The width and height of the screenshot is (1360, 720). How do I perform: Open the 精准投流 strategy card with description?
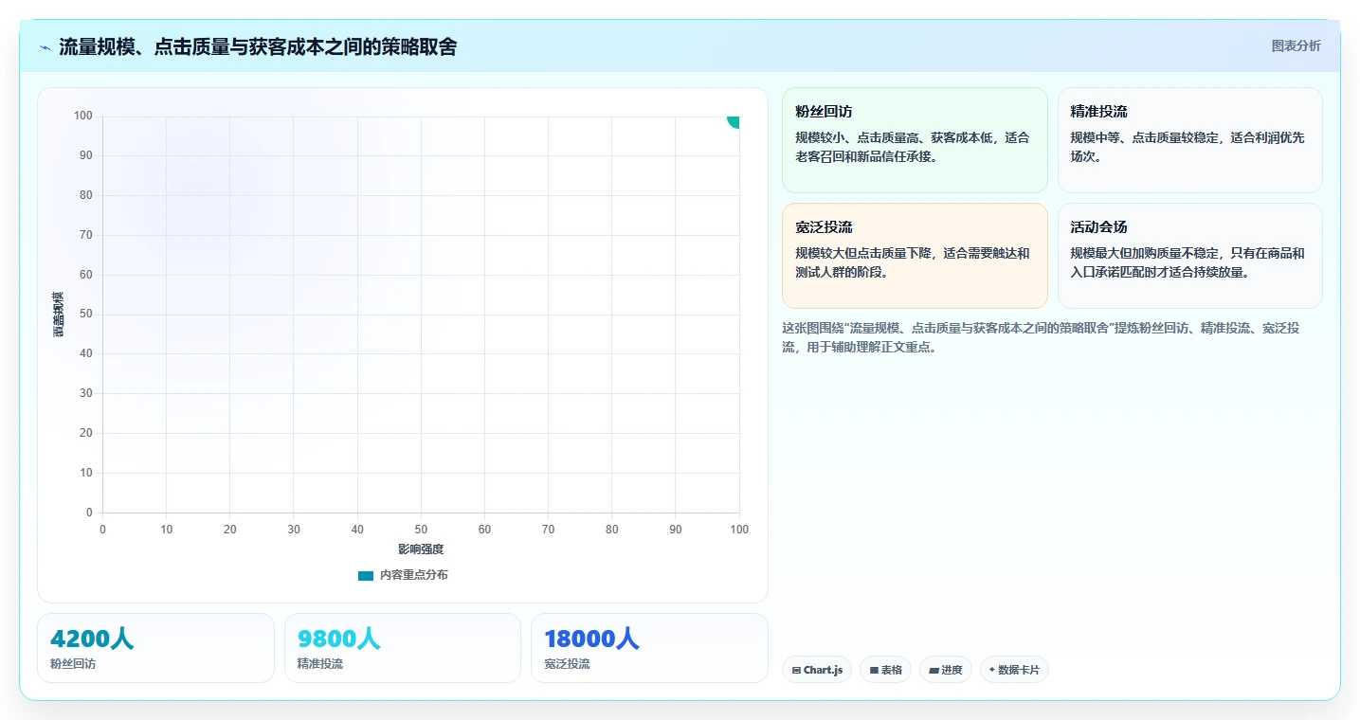[1189, 140]
